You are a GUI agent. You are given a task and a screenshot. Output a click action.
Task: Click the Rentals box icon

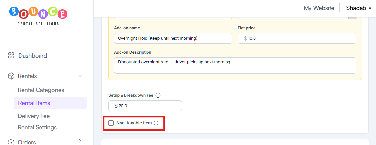tap(11, 76)
